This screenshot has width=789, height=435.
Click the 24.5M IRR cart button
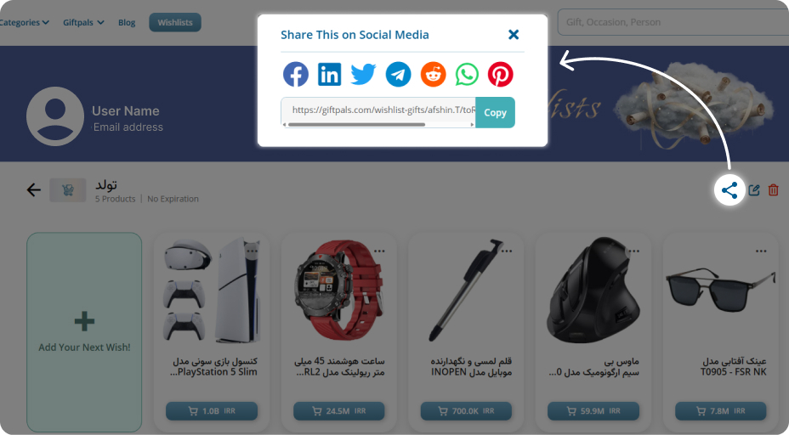click(x=338, y=411)
